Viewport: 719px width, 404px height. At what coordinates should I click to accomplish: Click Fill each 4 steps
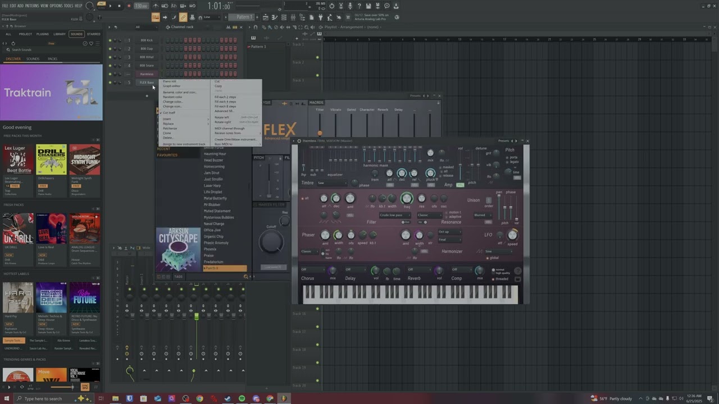click(x=225, y=102)
